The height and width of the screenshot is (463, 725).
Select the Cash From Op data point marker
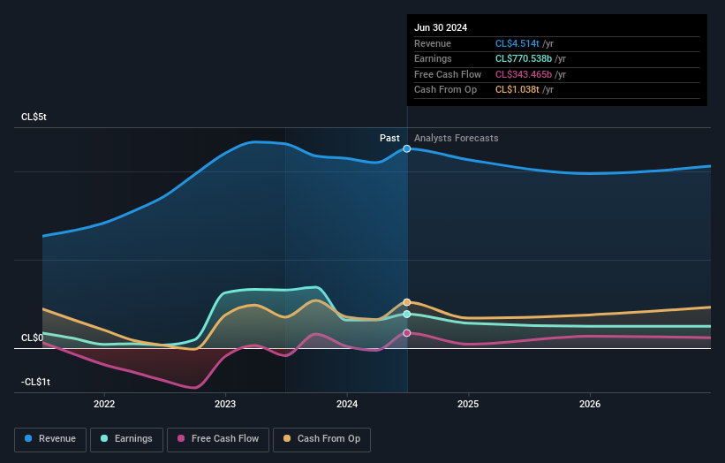point(407,302)
